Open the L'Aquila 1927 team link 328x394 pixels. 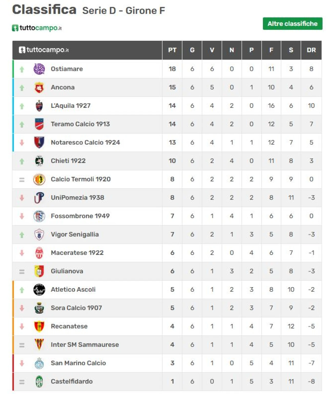[x=70, y=106]
